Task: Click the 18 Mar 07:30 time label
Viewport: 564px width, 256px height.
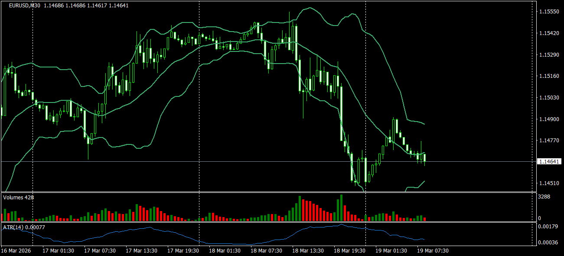Action: [266, 251]
